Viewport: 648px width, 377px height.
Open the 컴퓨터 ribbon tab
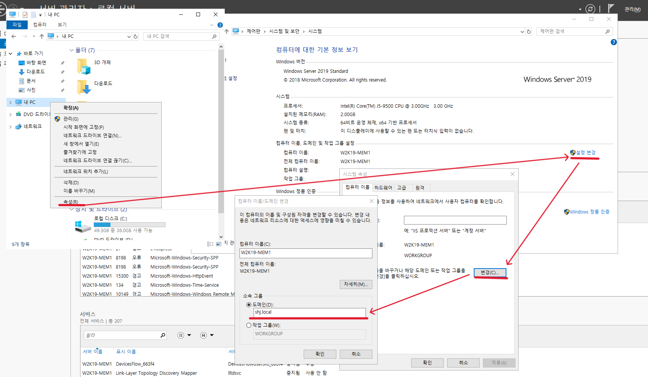click(39, 25)
